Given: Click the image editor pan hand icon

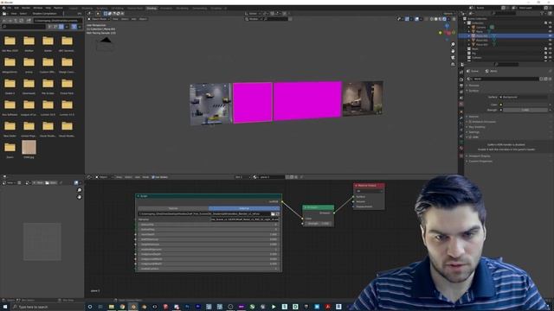Looking at the screenshot, I should click(x=80, y=197).
